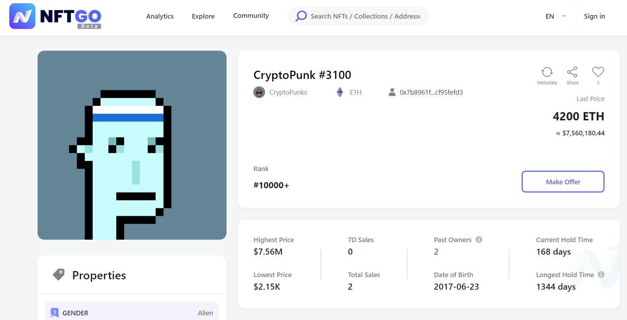Screen dimensions: 627x320
Task: Open the Analytics menu
Action: [x=160, y=16]
